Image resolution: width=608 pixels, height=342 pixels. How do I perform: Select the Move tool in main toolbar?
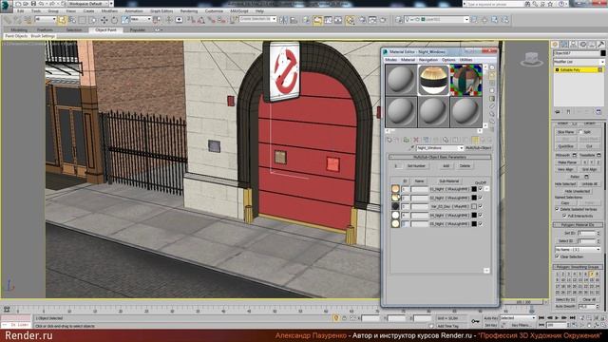coord(104,20)
